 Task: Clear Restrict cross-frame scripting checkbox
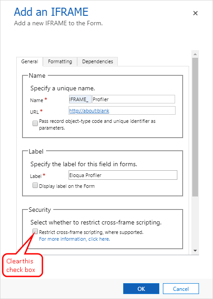coord(35,232)
